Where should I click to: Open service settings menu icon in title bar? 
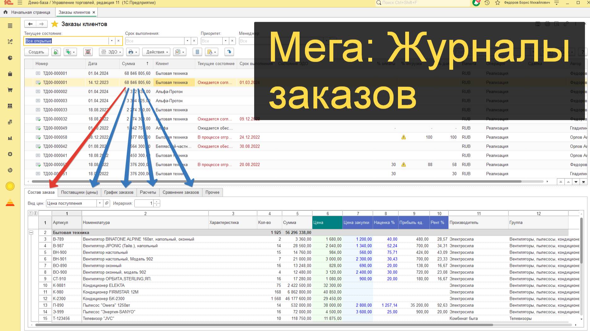tap(557, 3)
